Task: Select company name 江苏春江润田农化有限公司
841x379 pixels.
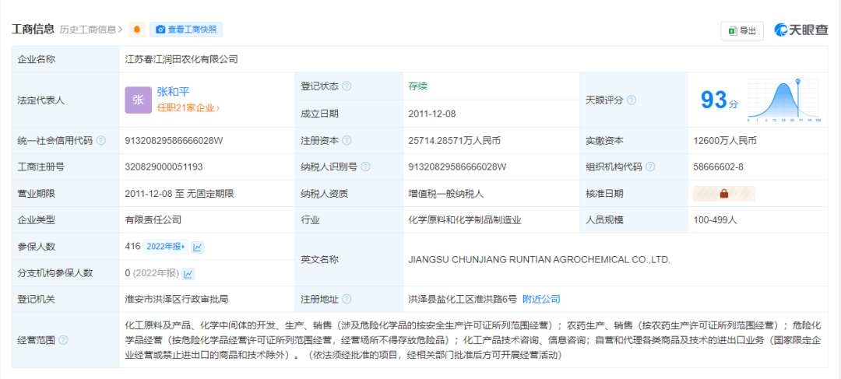Action: pyautogui.click(x=181, y=59)
